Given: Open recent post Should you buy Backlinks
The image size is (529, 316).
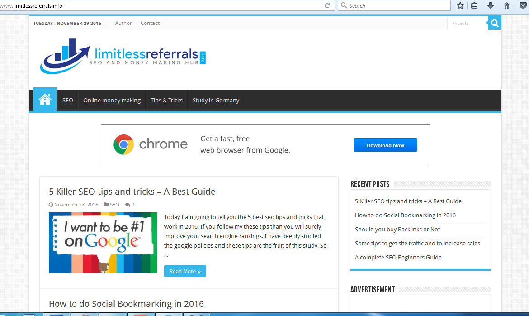Looking at the screenshot, I should (x=397, y=229).
